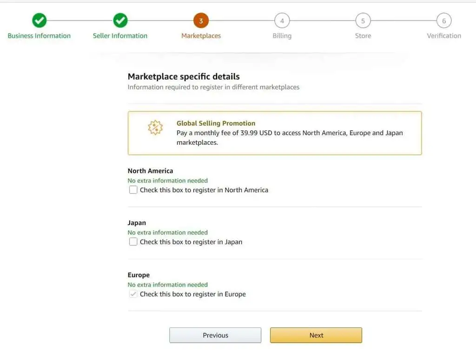Click the Previous button
Viewport: 476px width, 350px height.
pos(215,335)
